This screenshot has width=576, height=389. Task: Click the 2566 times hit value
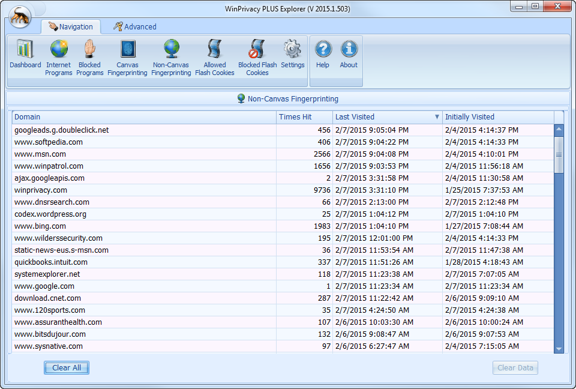[322, 154]
